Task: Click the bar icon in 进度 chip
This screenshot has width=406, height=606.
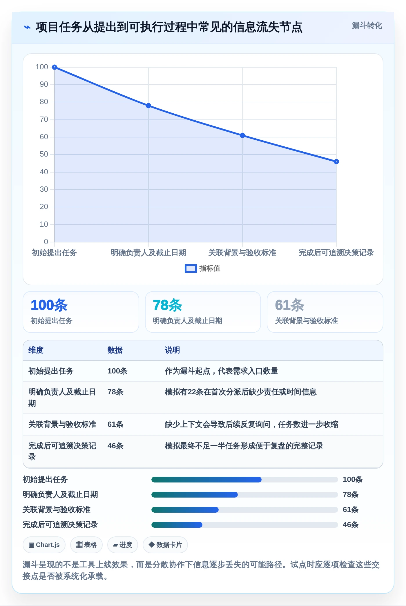Action: [115, 545]
